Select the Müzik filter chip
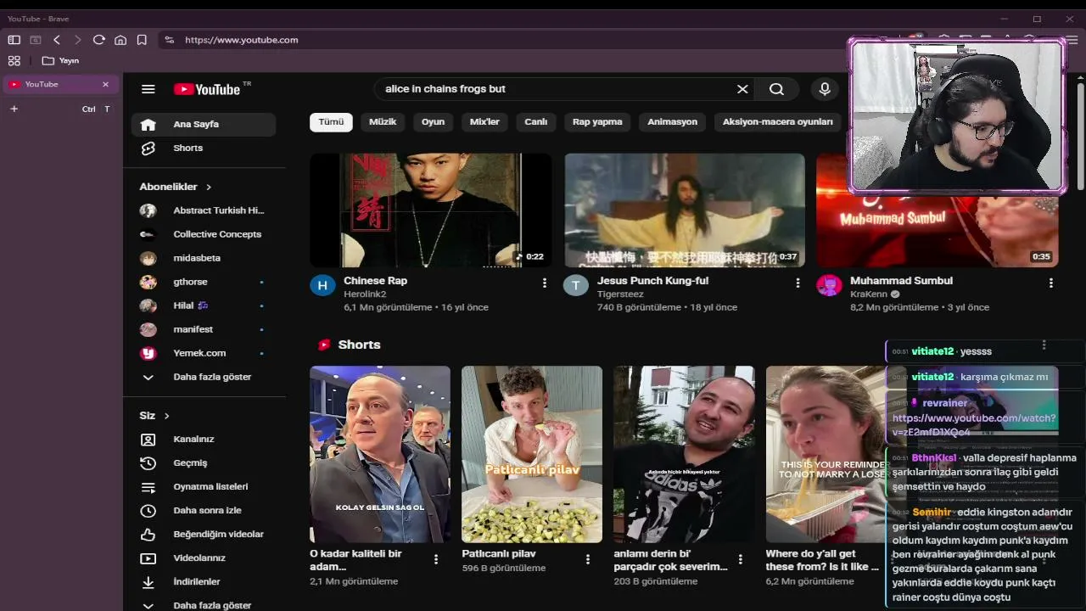 [x=383, y=122]
